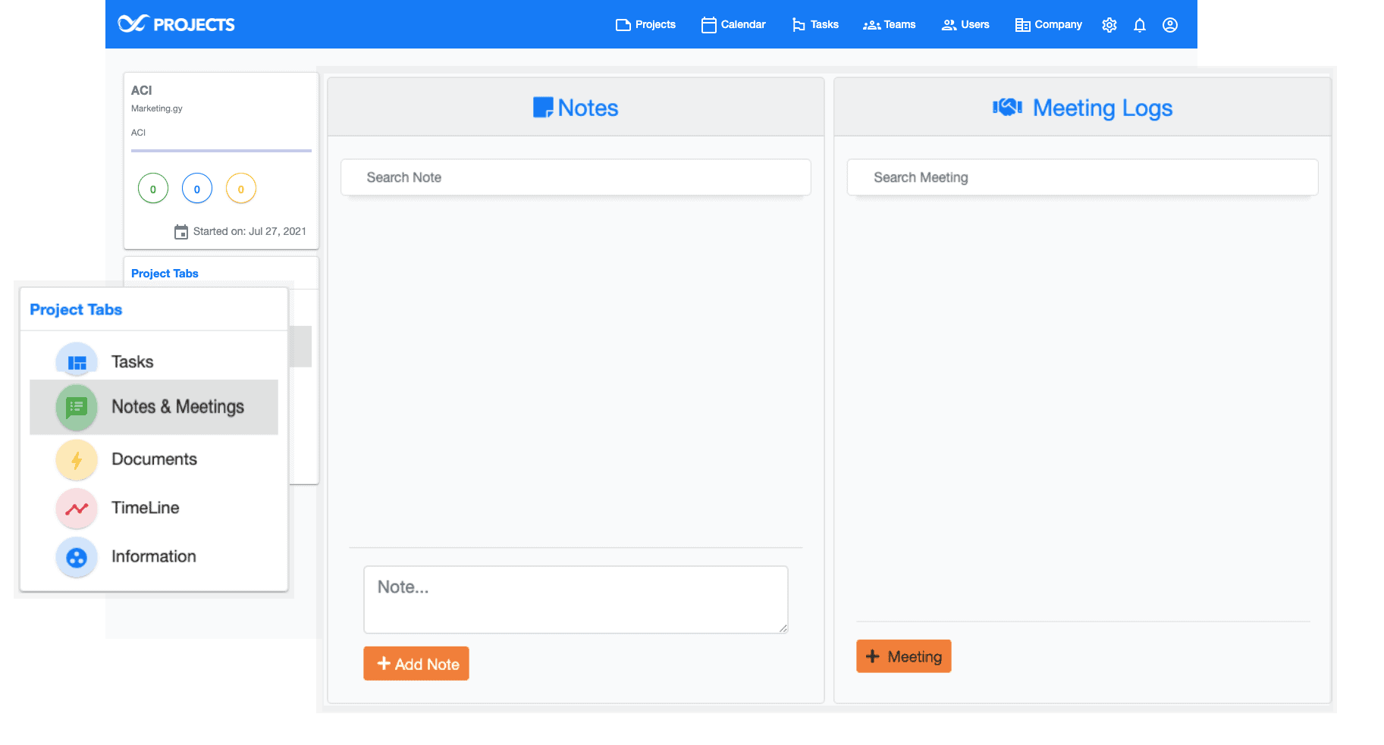Click the Users people icon in navbar
The image size is (1384, 745).
point(949,25)
